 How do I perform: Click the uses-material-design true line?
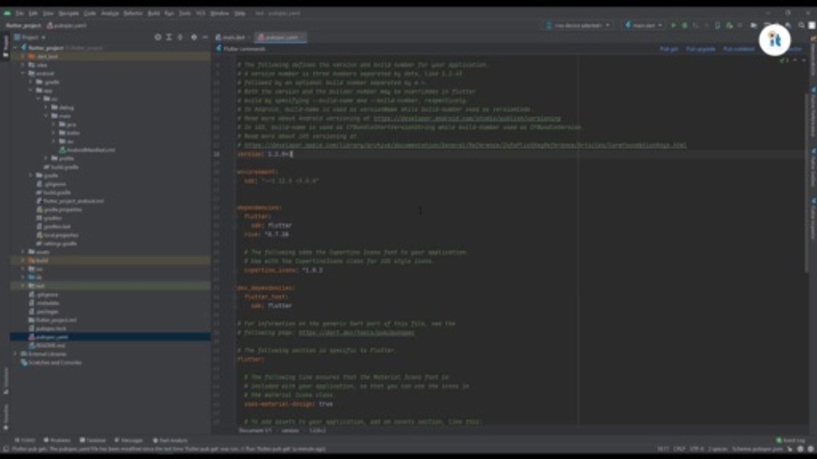(288, 404)
